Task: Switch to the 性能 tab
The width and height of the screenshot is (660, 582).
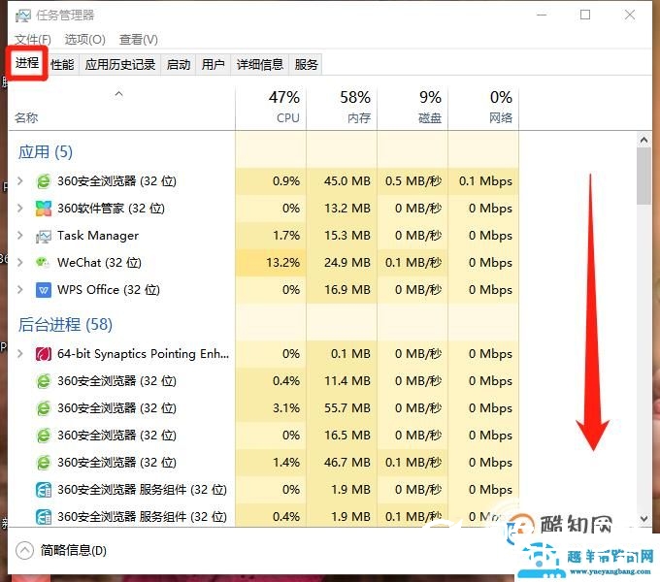Action: tap(62, 65)
